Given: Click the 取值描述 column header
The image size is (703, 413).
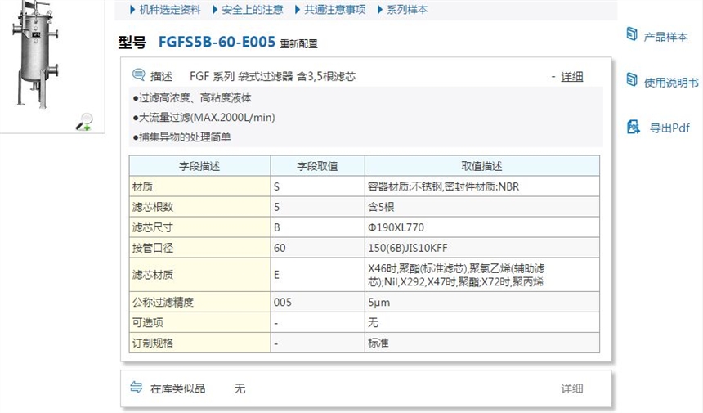Looking at the screenshot, I should (x=482, y=166).
